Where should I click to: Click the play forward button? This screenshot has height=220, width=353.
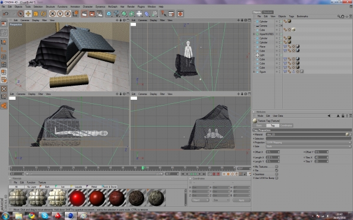[x=195, y=174]
